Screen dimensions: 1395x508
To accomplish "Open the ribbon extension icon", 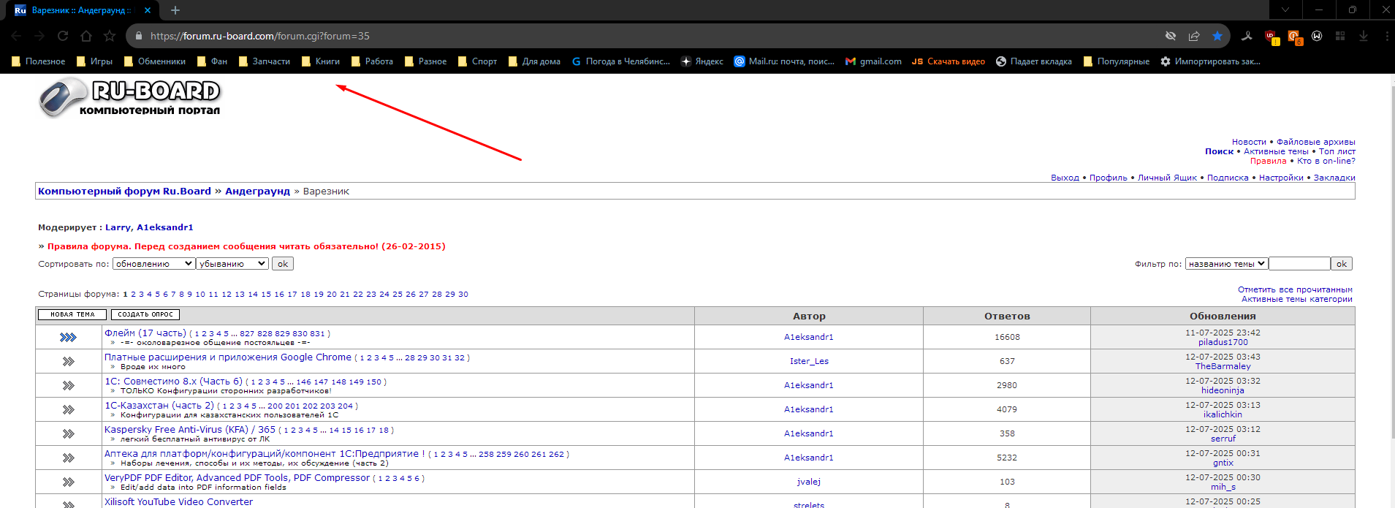I will point(1247,36).
